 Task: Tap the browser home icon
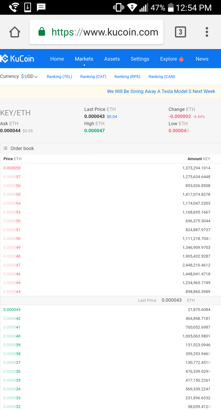pos(15,32)
